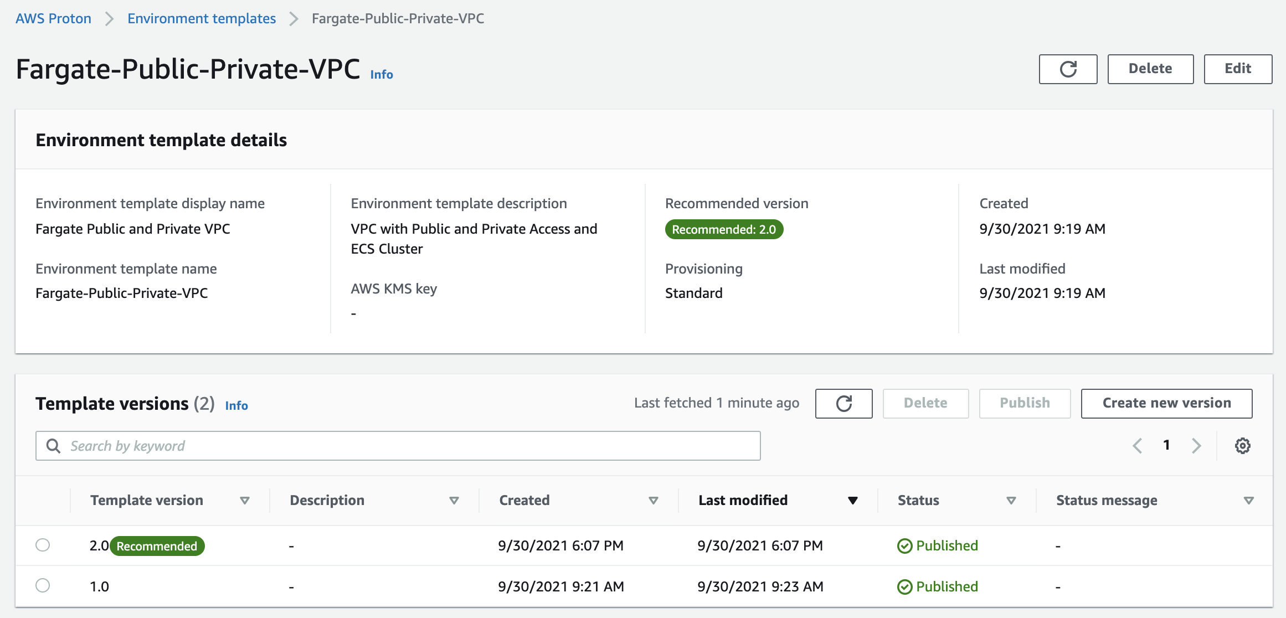
Task: Sort by Description column arrow
Action: [454, 501]
